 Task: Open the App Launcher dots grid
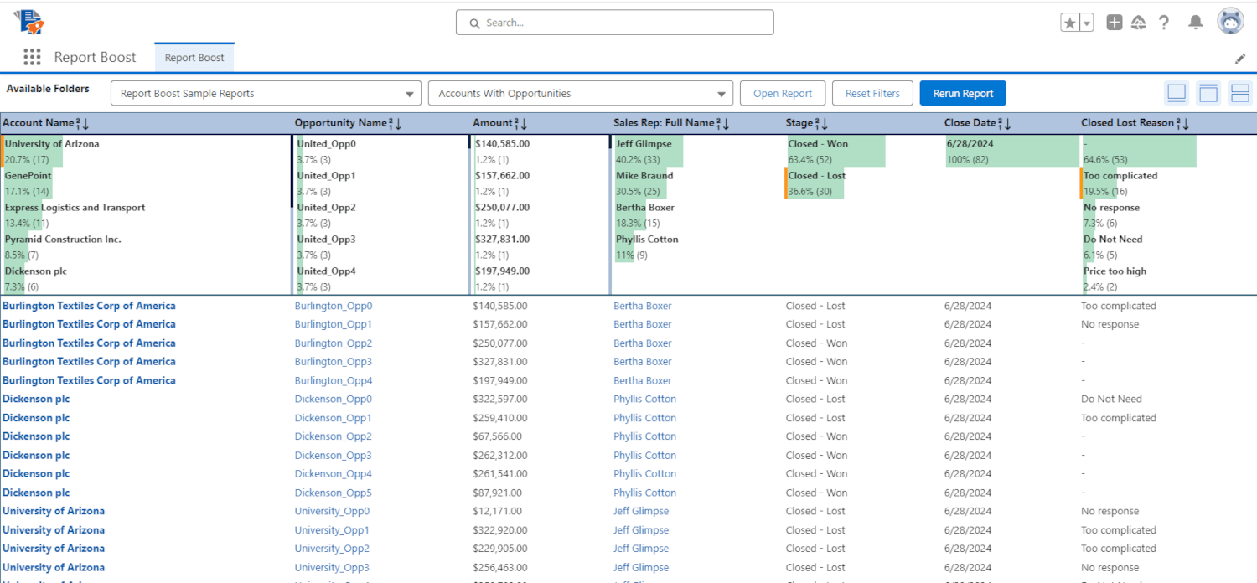tap(32, 57)
